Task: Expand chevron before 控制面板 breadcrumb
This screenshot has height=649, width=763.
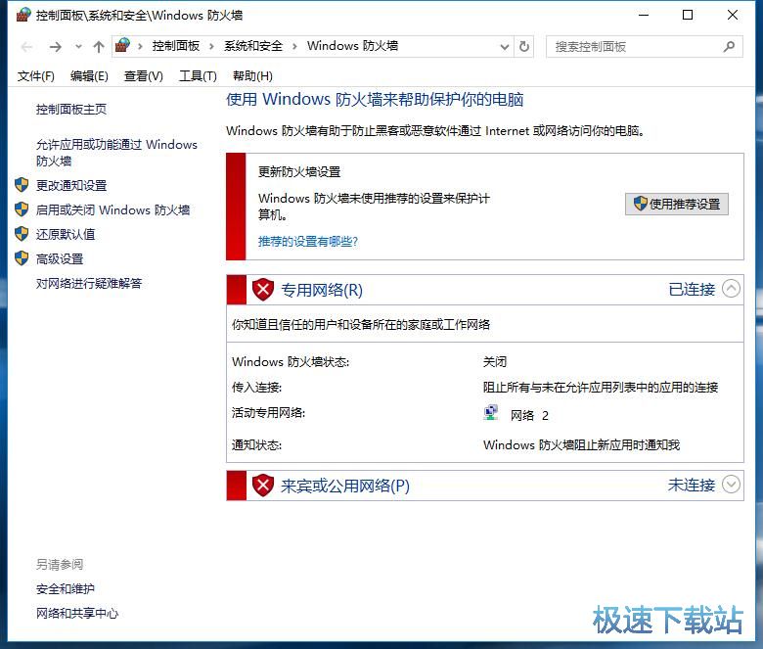Action: click(x=140, y=47)
